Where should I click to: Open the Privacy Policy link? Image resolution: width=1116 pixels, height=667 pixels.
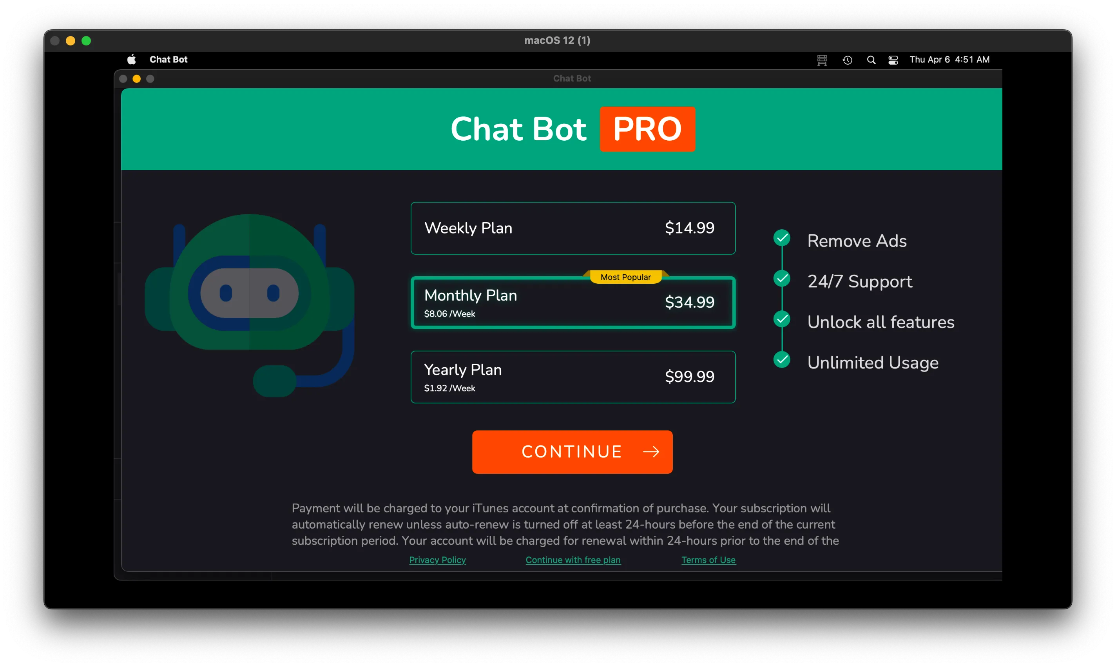(437, 559)
